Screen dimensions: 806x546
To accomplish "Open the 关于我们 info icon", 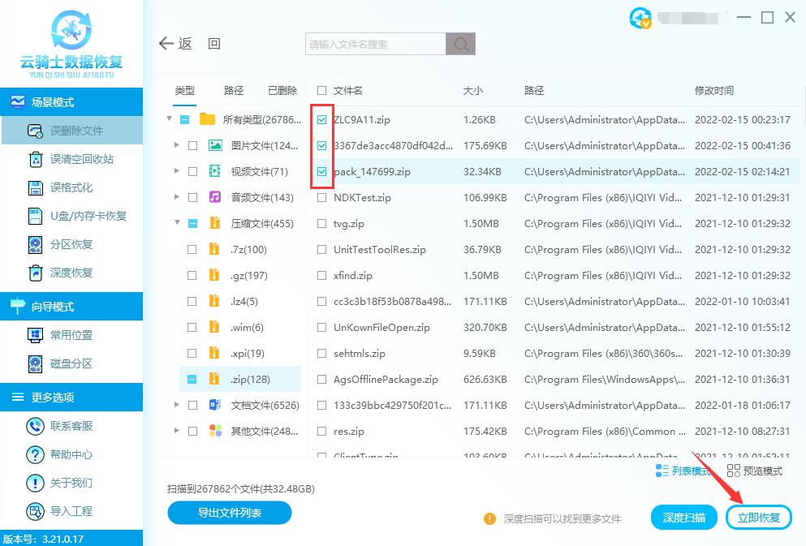I will tap(35, 483).
